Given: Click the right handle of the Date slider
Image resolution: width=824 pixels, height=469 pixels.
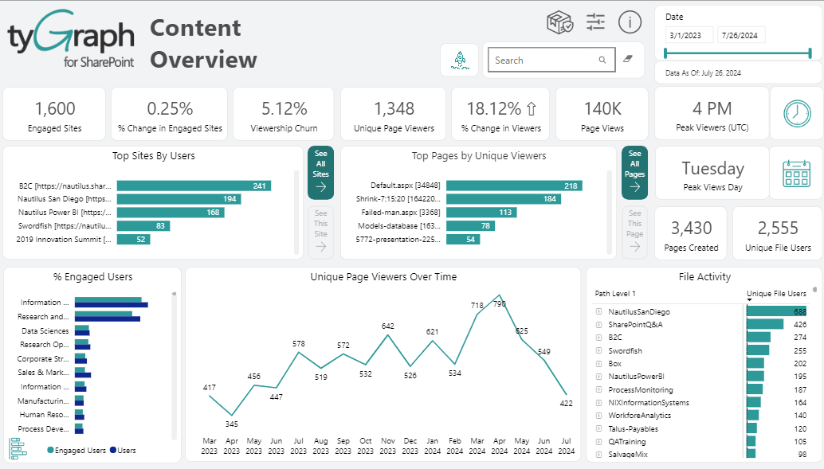Looking at the screenshot, I should [x=810, y=53].
